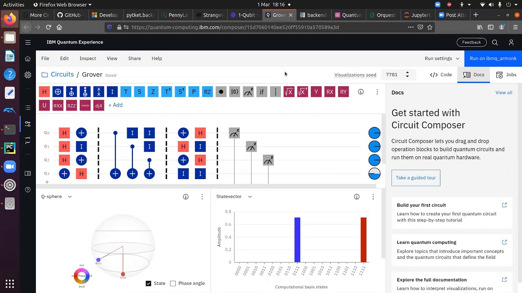Open the user account profile icon
522x293 pixels.
(x=511, y=42)
